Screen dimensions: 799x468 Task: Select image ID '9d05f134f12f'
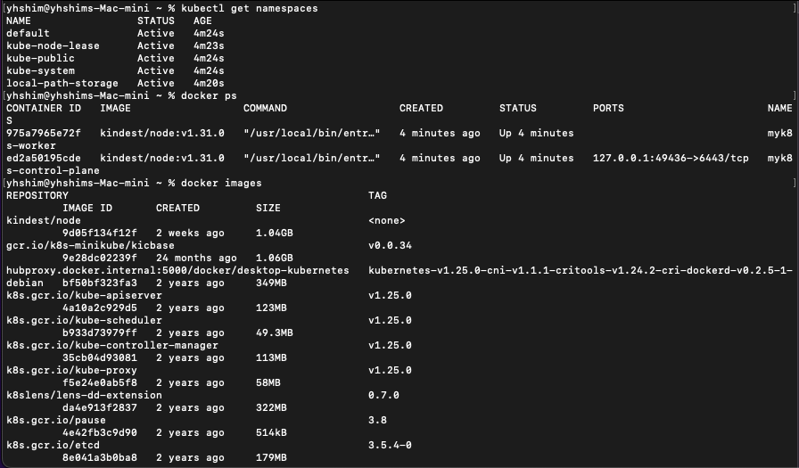[x=100, y=233]
